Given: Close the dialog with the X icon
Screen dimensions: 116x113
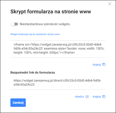Looking at the screenshot, I should coord(110,4).
